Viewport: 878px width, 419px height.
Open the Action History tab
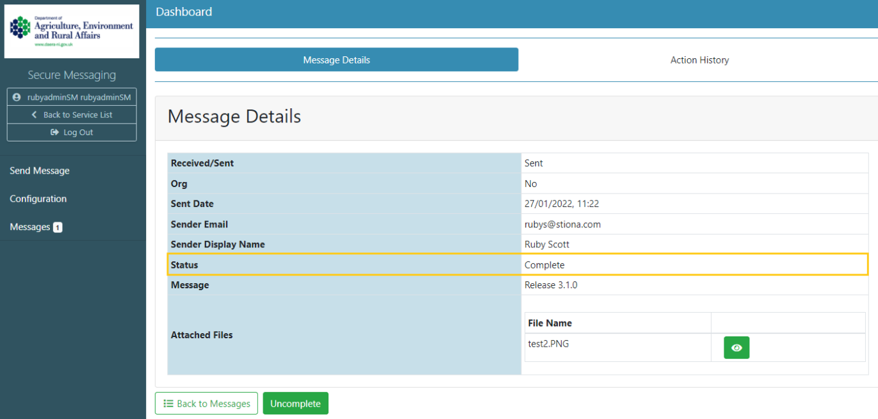699,60
